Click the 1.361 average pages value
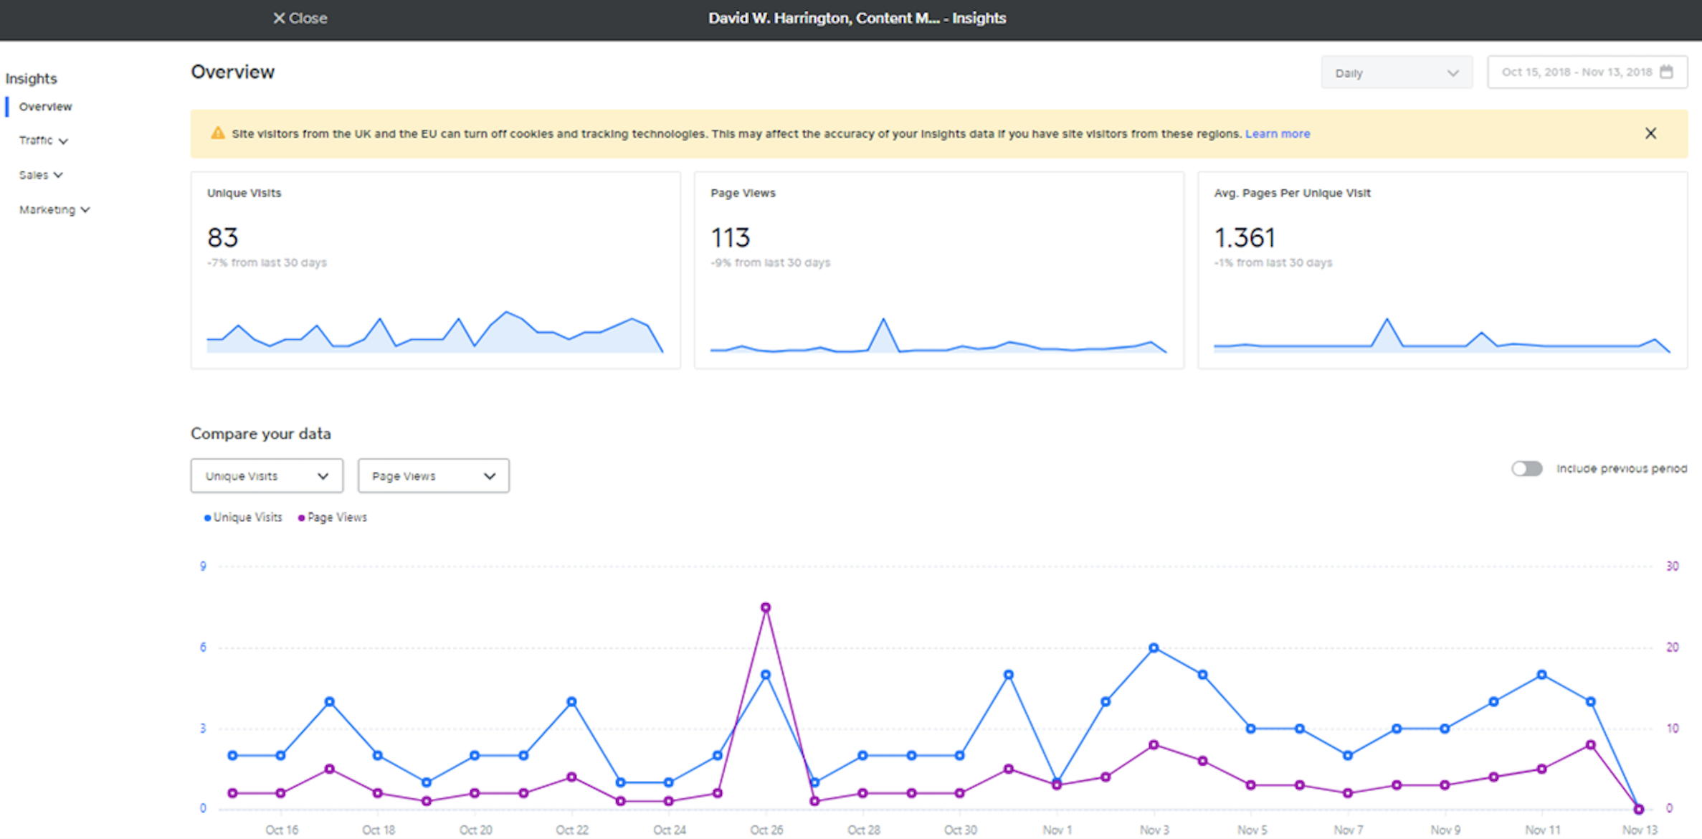The width and height of the screenshot is (1702, 839). click(x=1245, y=237)
